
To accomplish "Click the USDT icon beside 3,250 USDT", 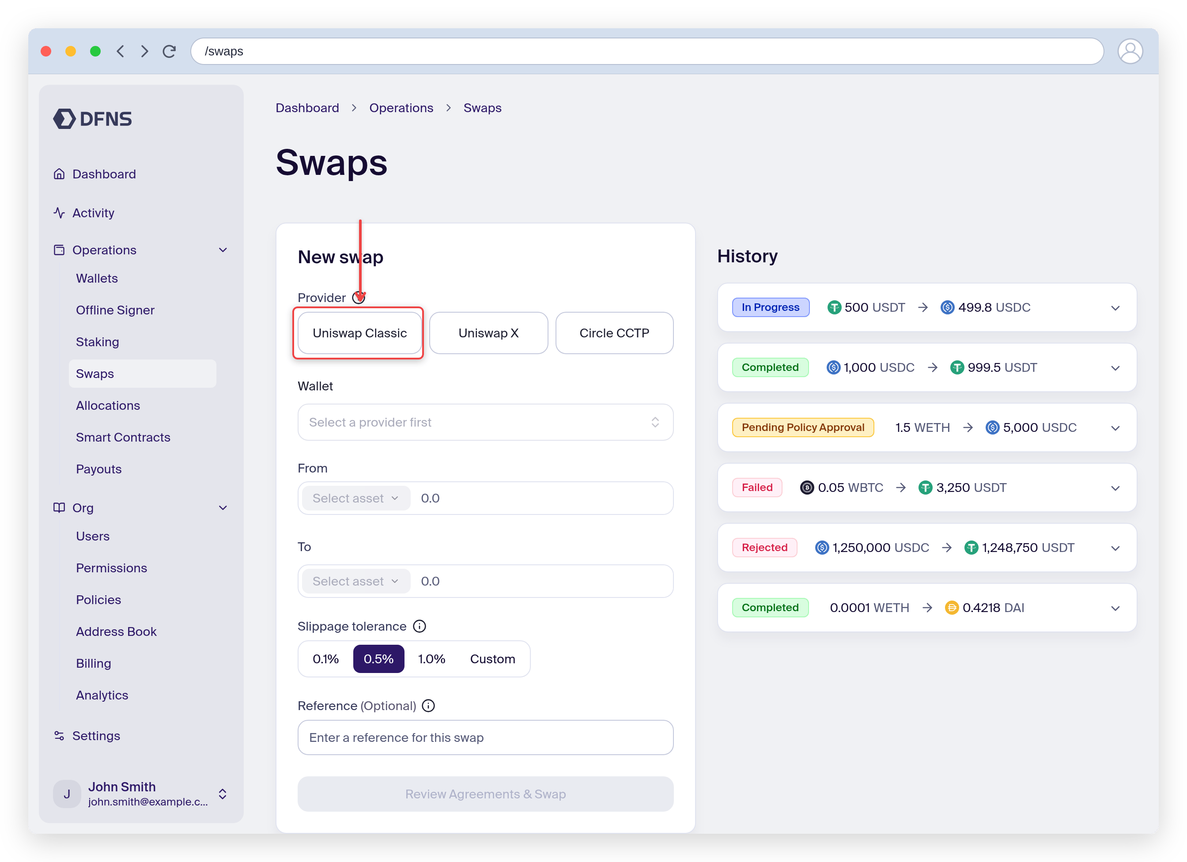I will click(925, 488).
